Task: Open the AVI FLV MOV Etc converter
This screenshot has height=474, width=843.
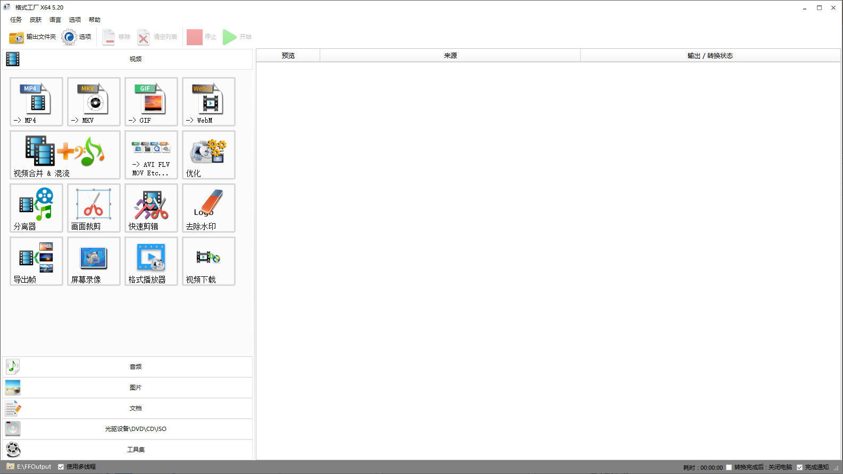Action: pos(151,155)
